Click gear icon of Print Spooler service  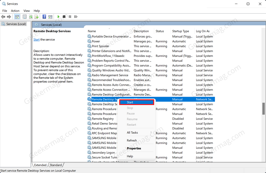(x=89, y=46)
